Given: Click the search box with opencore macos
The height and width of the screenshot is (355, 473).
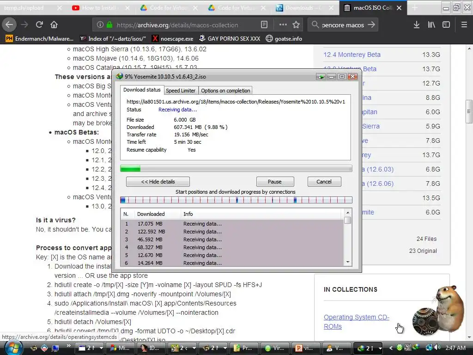Looking at the screenshot, I should click(x=343, y=25).
